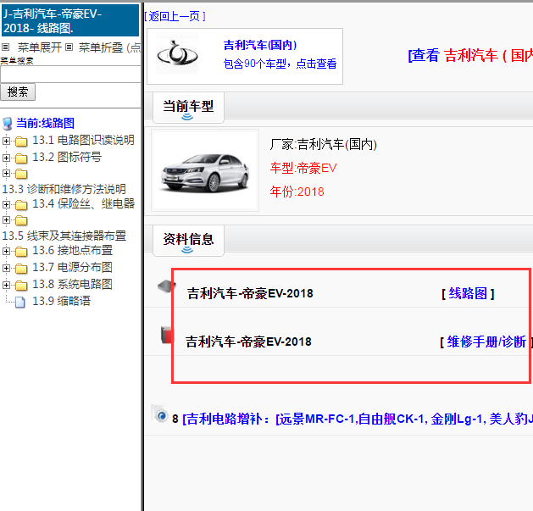Click the gray book icon beside 线路图 row
Viewport: 533px width, 511px height.
(165, 286)
